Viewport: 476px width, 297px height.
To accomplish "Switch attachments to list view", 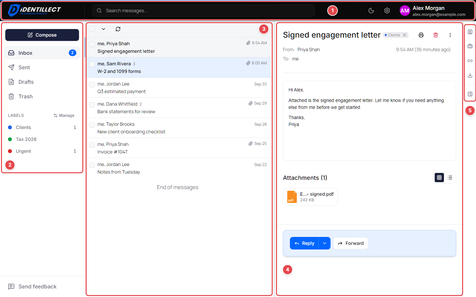I will (x=450, y=178).
